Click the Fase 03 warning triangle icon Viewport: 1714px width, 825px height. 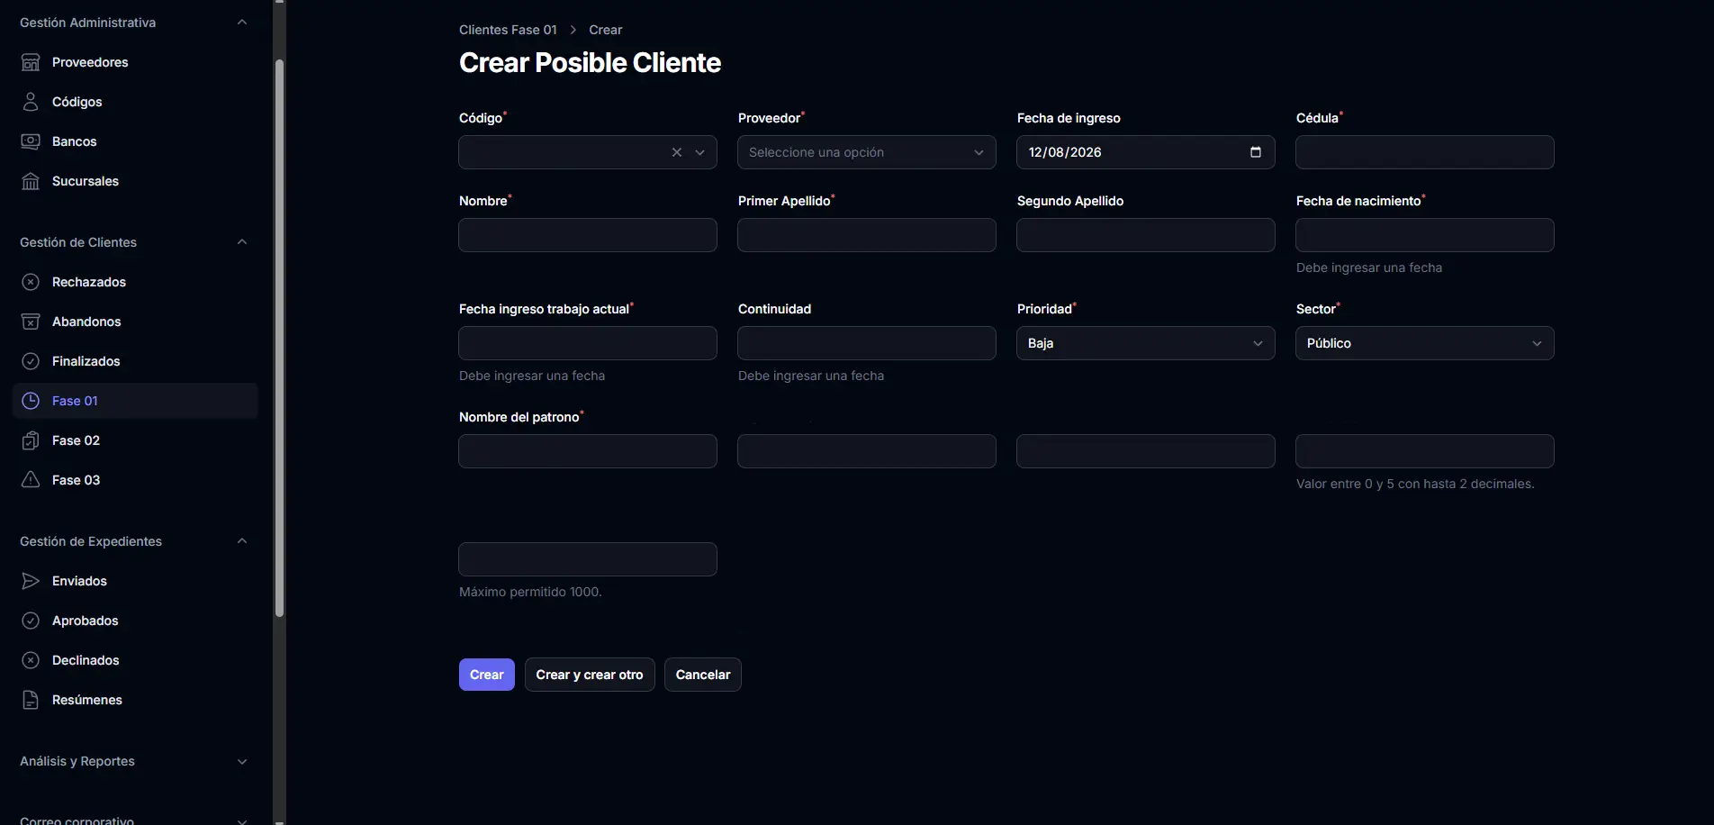point(31,480)
